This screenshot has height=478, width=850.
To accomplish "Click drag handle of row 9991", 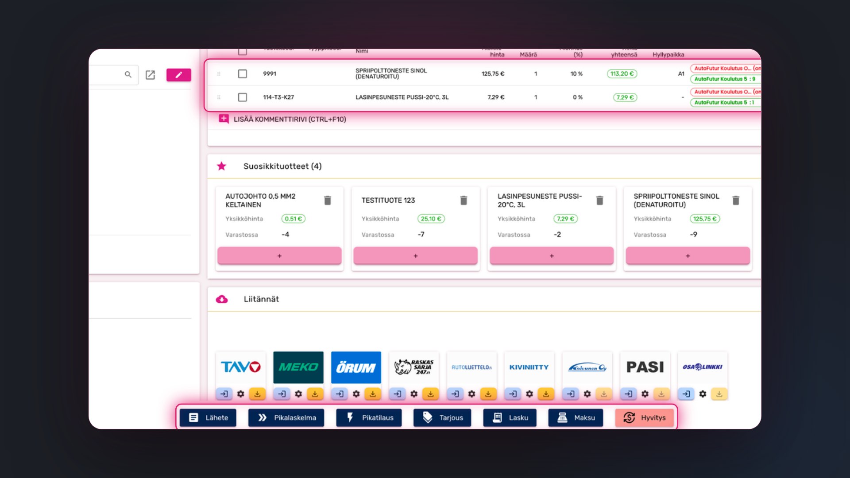I will (x=219, y=74).
